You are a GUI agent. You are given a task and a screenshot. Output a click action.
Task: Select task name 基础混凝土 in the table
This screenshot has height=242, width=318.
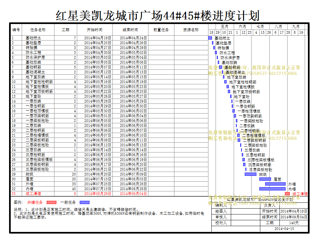(35, 72)
